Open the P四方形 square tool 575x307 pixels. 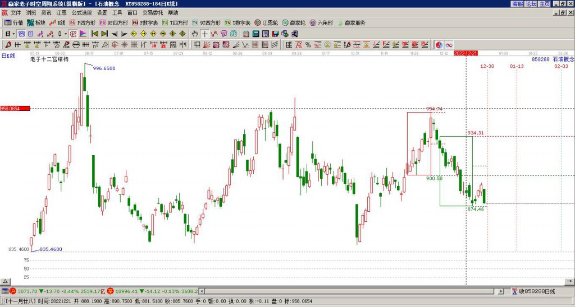(x=83, y=22)
